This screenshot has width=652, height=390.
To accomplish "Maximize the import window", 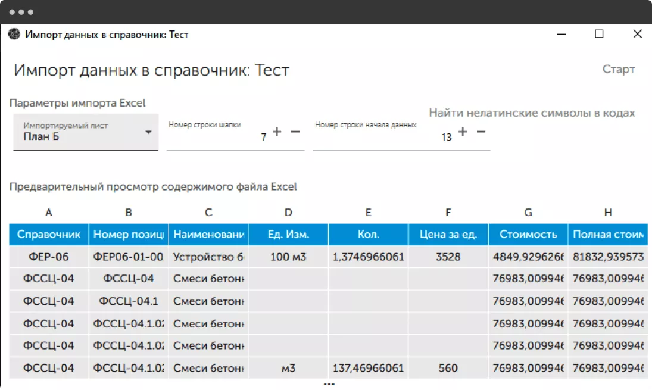I will (x=599, y=35).
